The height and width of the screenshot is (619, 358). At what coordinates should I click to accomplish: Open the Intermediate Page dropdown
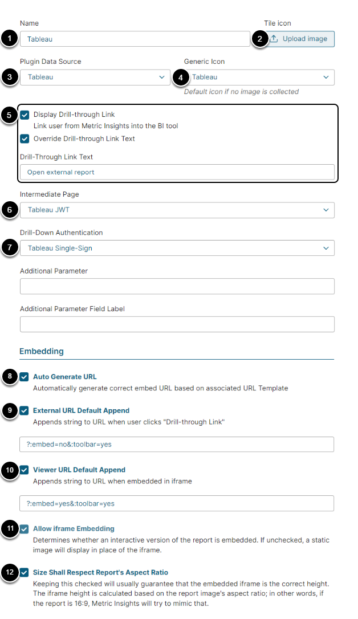177,210
